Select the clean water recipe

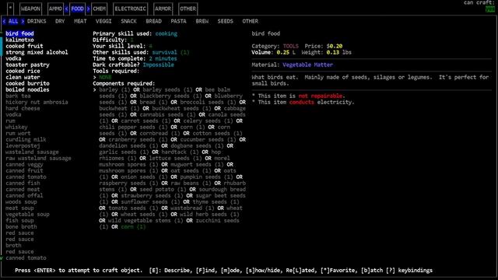click(x=23, y=77)
